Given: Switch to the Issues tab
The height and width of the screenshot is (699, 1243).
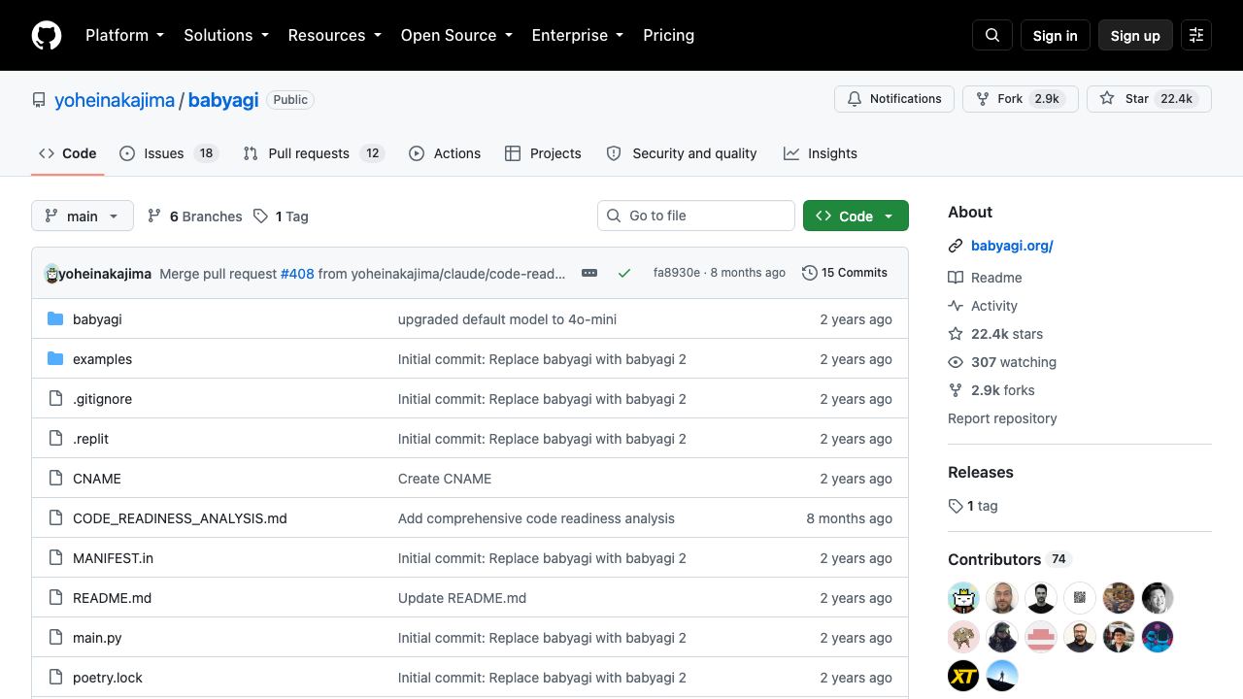Looking at the screenshot, I should point(169,153).
